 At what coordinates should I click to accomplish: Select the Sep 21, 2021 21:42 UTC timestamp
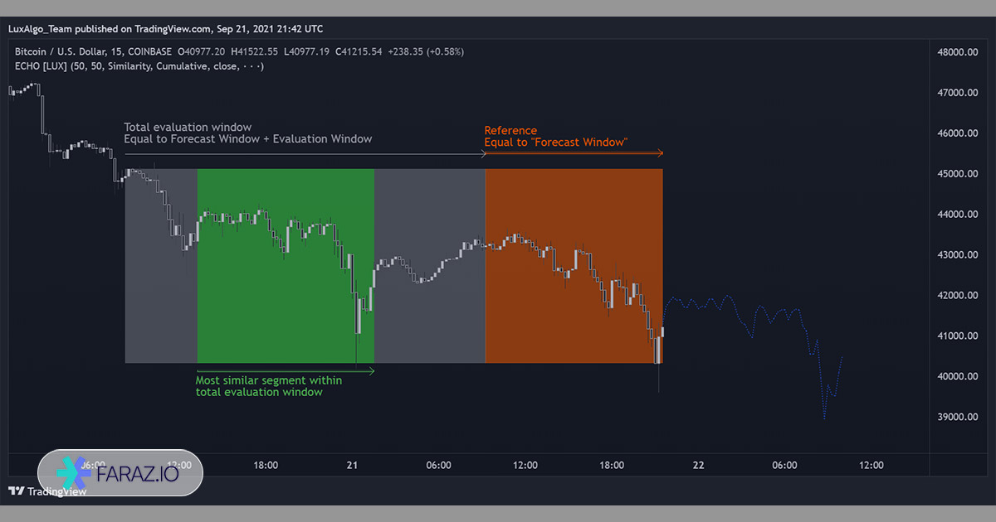(269, 28)
